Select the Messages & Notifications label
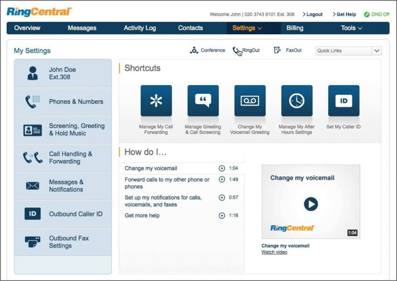This screenshot has width=397, height=281. 66,185
